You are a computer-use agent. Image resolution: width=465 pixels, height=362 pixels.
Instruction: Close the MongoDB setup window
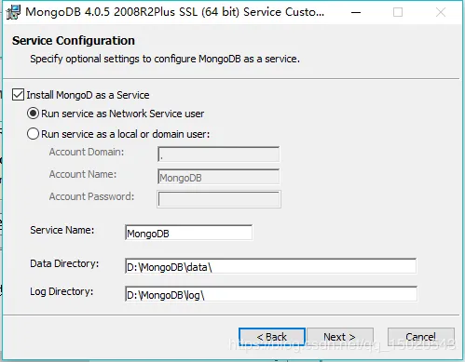tap(441, 12)
